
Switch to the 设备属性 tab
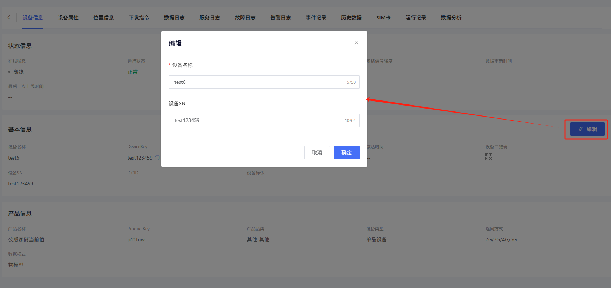68,18
